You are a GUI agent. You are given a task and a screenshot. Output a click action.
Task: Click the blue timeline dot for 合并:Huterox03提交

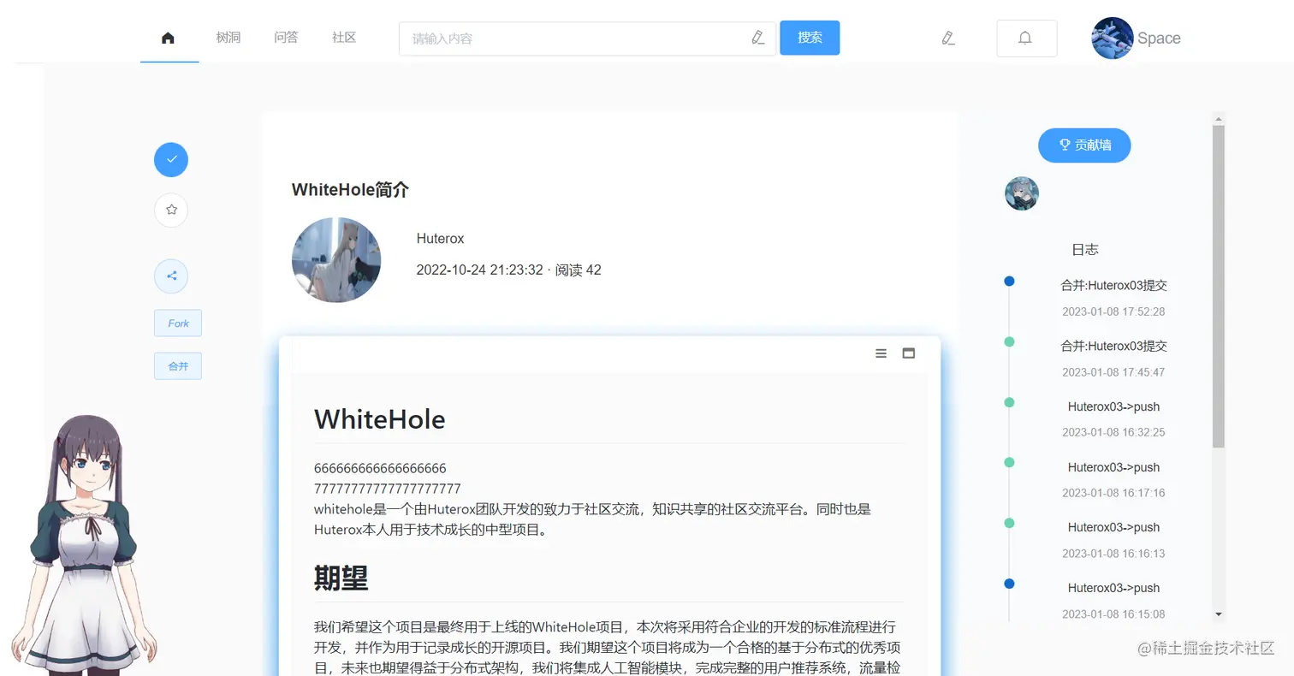click(1009, 281)
